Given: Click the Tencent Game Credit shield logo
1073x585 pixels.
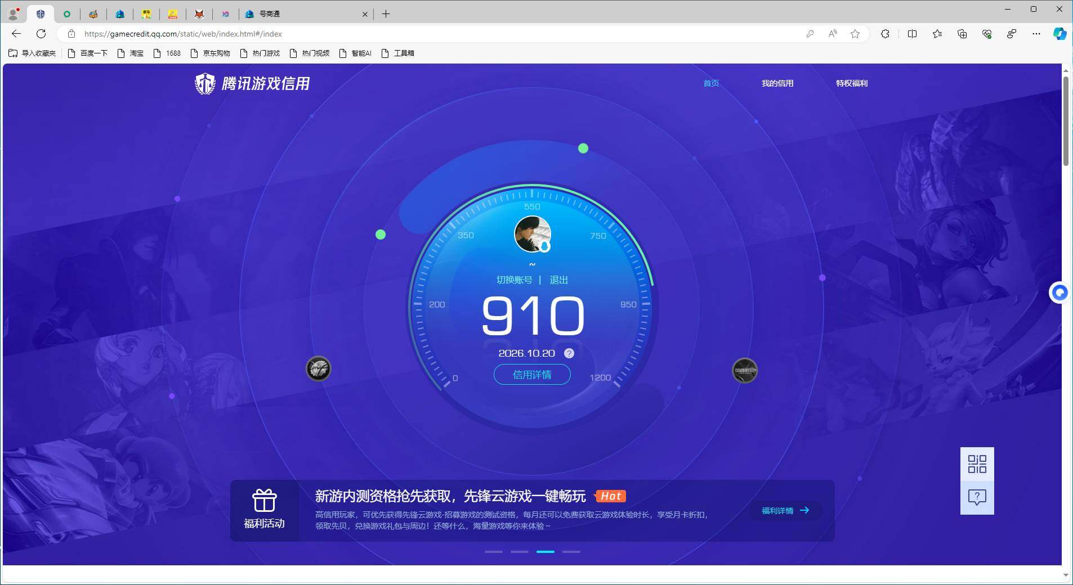Looking at the screenshot, I should (x=205, y=84).
